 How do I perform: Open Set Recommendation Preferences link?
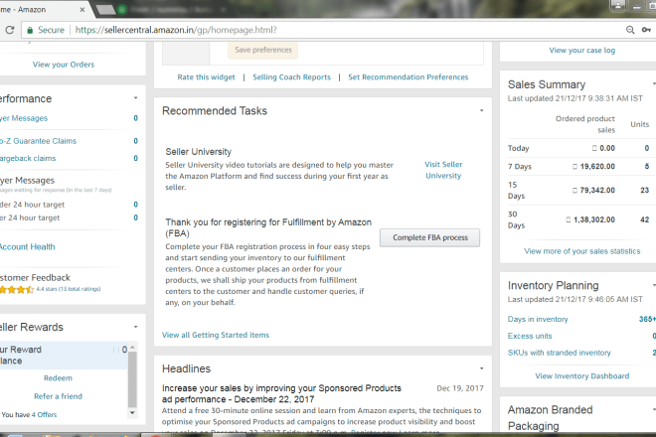(409, 76)
